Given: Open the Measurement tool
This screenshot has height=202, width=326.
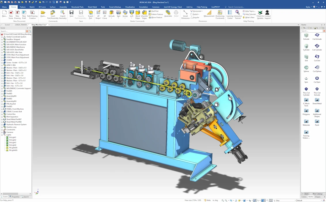Looking at the screenshot, I should point(209,14).
